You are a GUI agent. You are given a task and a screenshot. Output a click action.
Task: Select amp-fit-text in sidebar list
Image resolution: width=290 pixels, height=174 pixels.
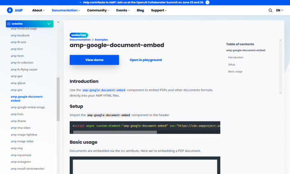click(18, 42)
